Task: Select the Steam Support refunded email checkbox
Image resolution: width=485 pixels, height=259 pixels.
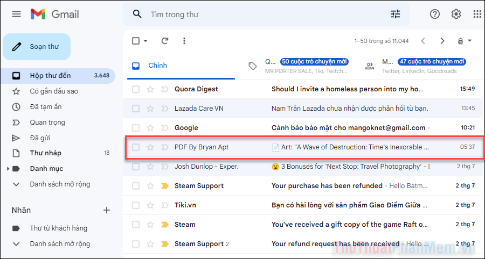Action: coord(136,186)
